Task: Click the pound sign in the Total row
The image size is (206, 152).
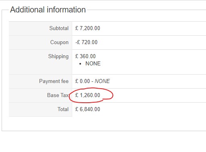Action: pyautogui.click(x=77, y=109)
